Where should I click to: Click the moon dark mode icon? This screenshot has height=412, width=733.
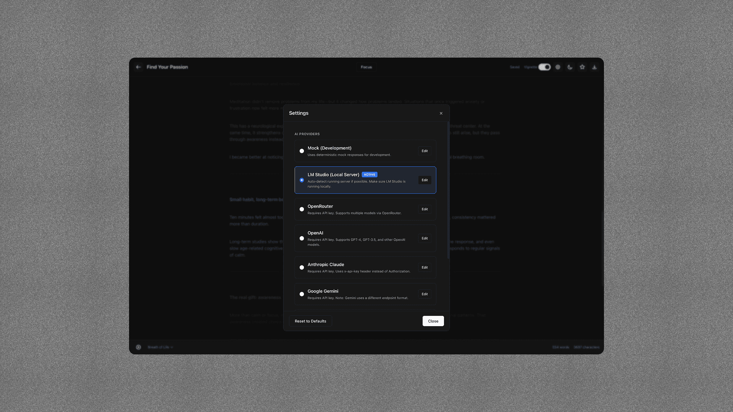(570, 67)
